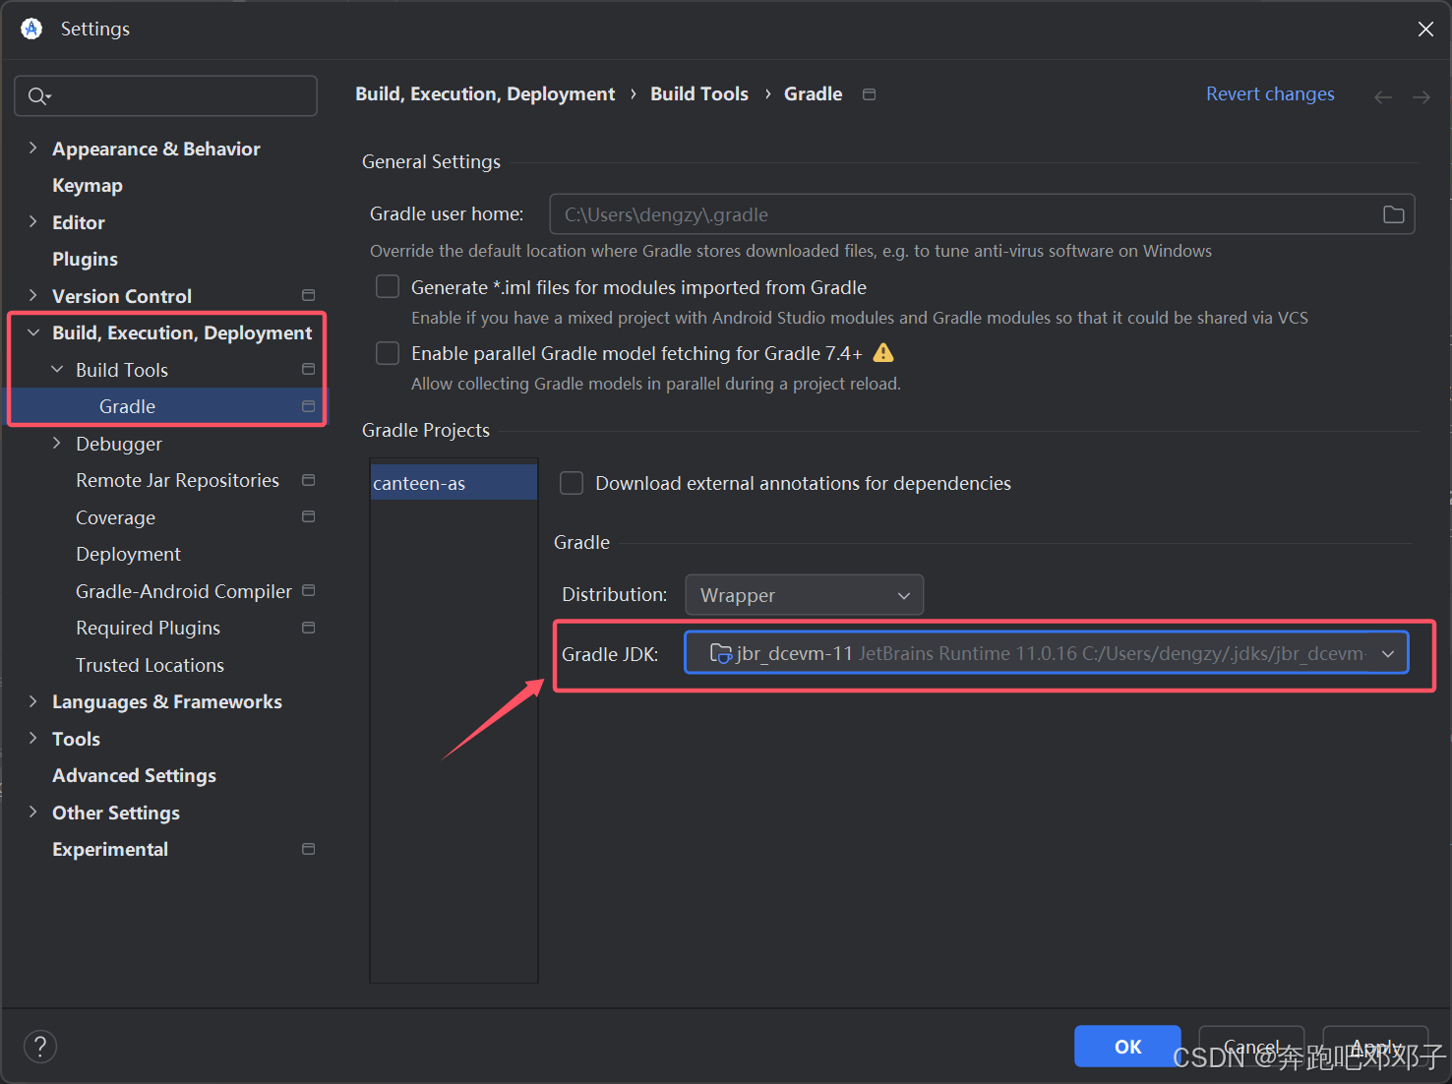Click Build Tools in the breadcrumb
The width and height of the screenshot is (1452, 1084).
(699, 93)
